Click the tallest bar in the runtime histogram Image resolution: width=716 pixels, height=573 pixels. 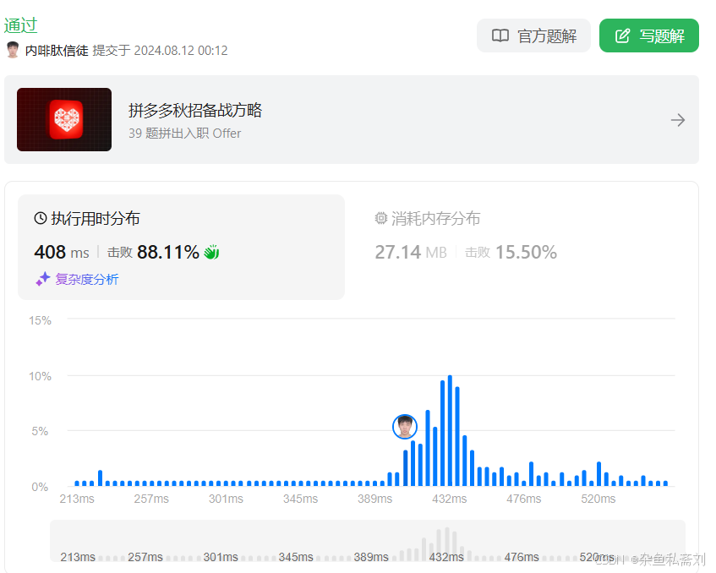click(449, 431)
